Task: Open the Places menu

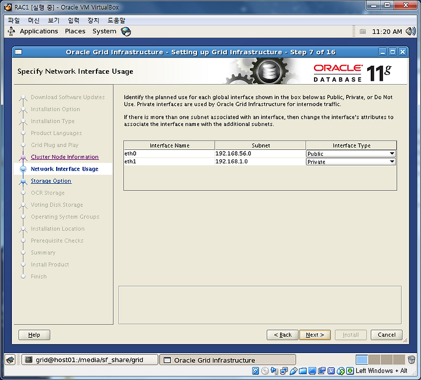Action: (75, 31)
